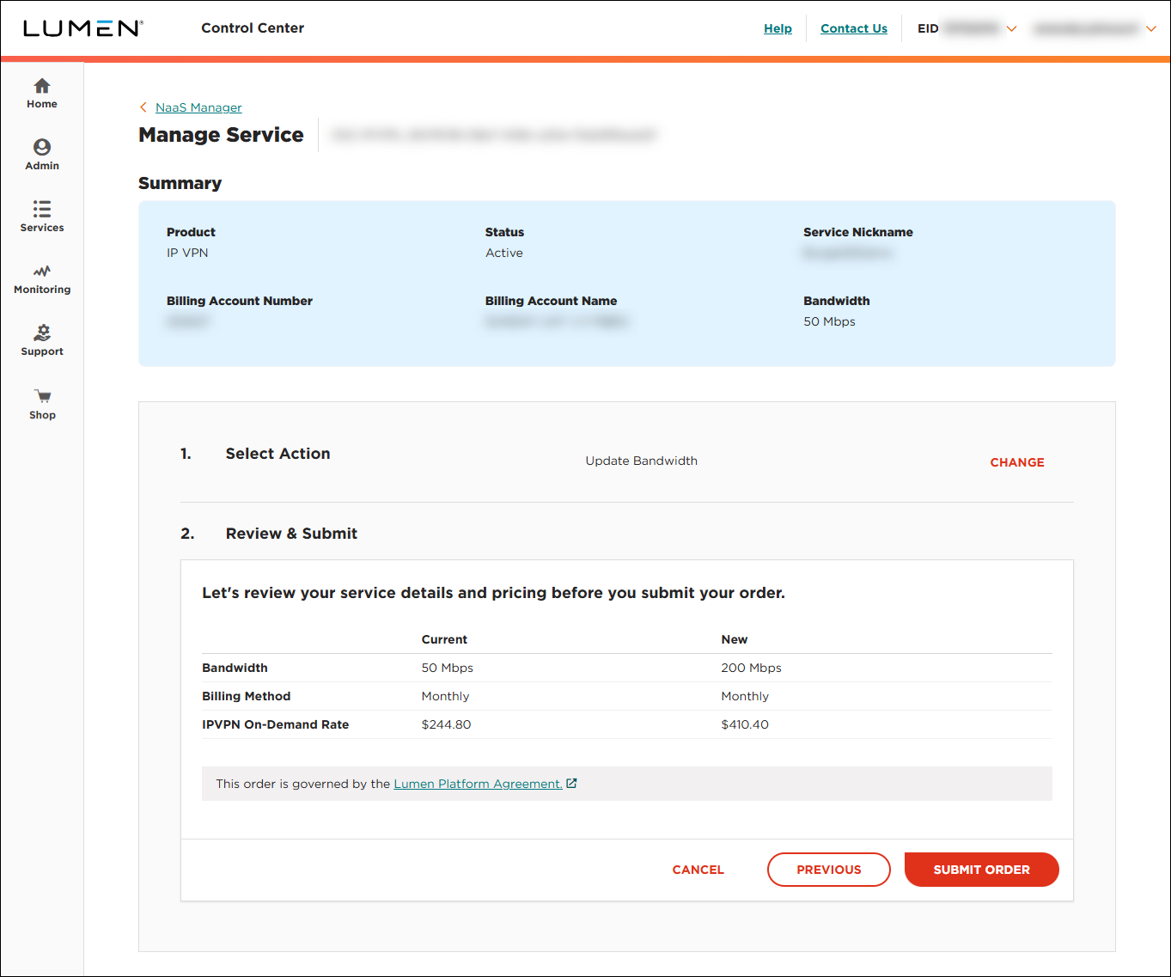Click the 'Active' status value
The image size is (1171, 977).
coord(504,253)
